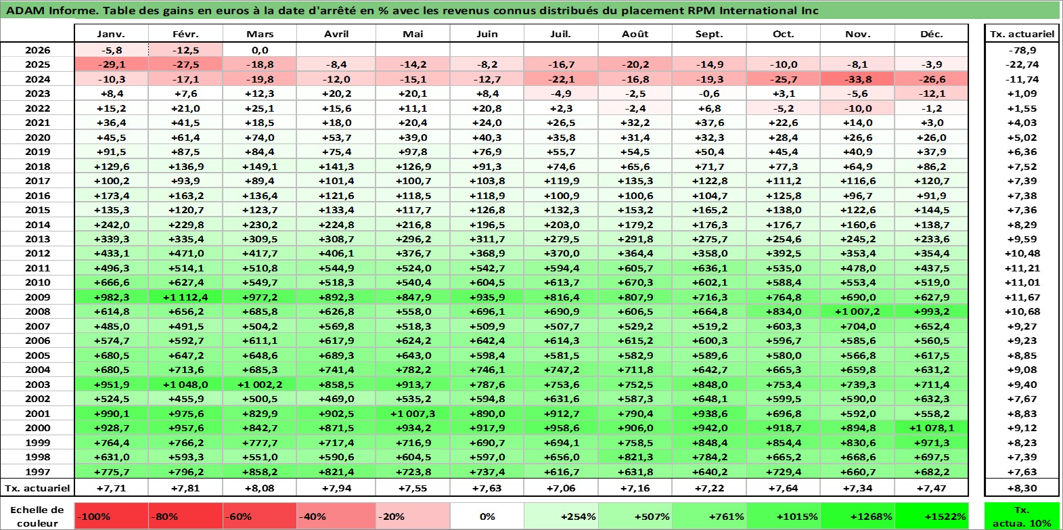Viewport: 1063px width, 530px height.
Task: Select the 2009 year row label
Action: tap(37, 297)
